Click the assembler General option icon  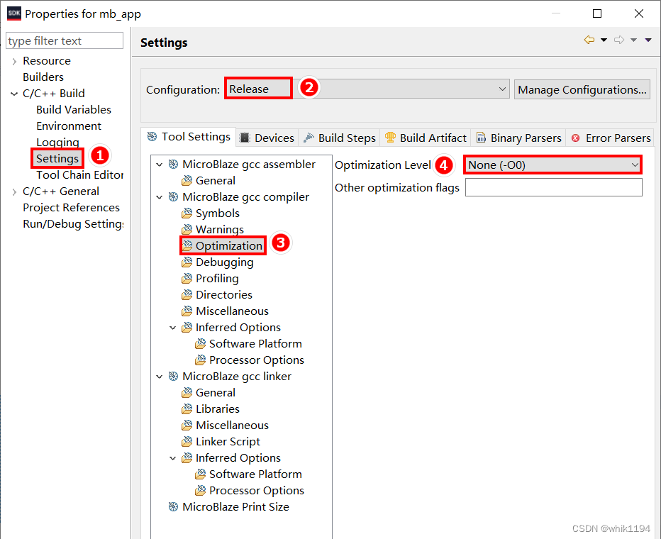pos(187,180)
